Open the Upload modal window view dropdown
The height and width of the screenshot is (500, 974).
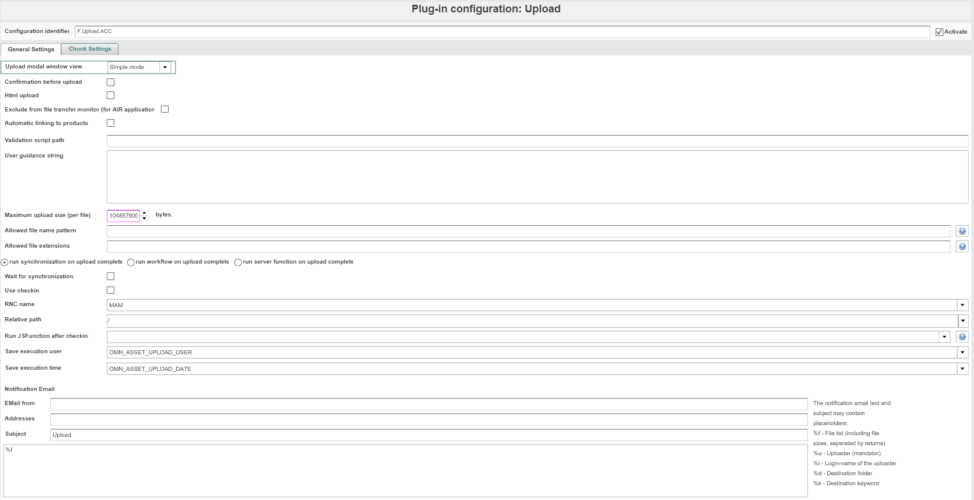pos(165,67)
